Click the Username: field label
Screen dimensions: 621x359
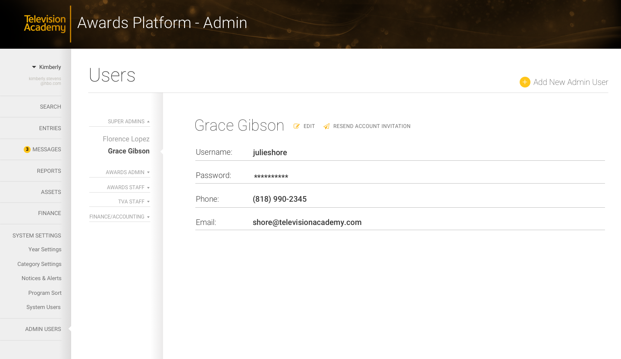214,152
